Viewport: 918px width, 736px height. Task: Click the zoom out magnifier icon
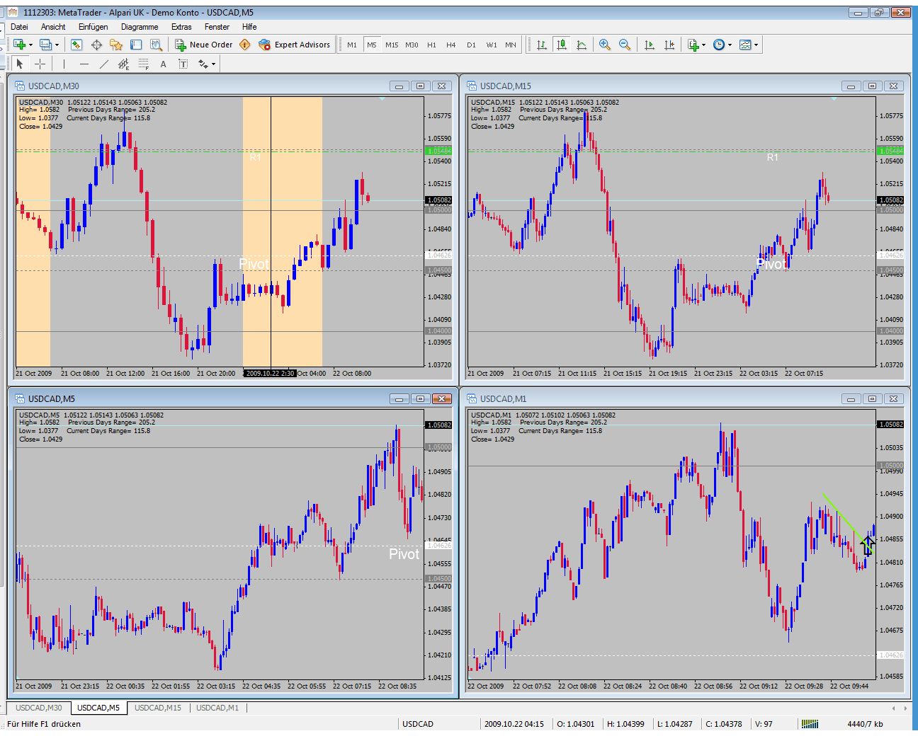coord(624,45)
